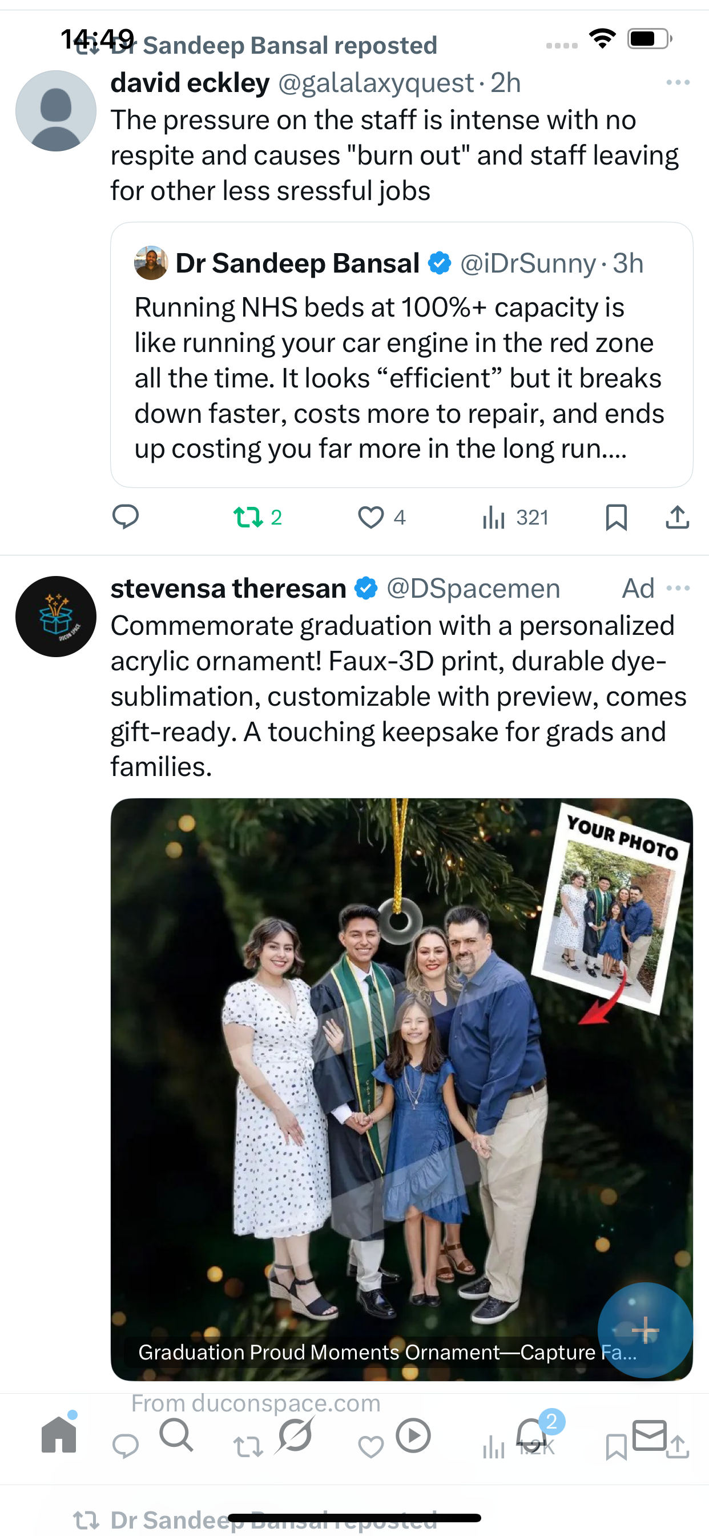Visit the @galalaxyquest handle
The image size is (709, 1536).
pos(376,83)
